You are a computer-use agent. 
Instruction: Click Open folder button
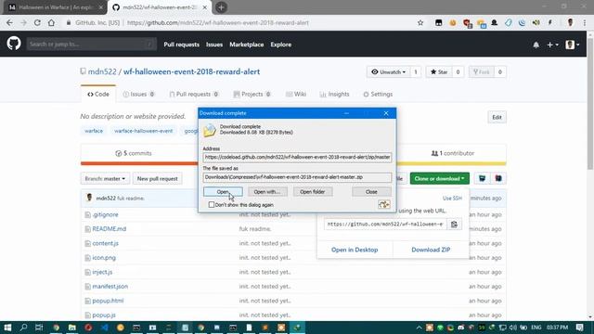(313, 192)
